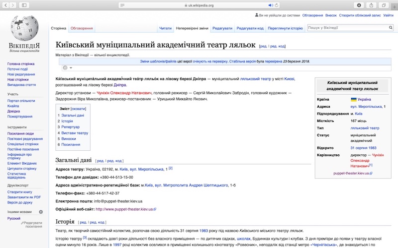Click Цитувати сторінку link
The width and height of the screenshot is (398, 248).
click(22, 169)
